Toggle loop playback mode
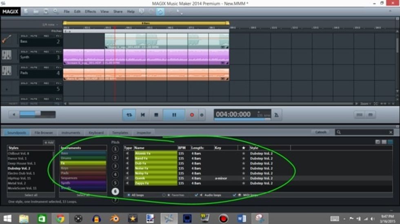This screenshot has width=400, height=224. (129, 115)
